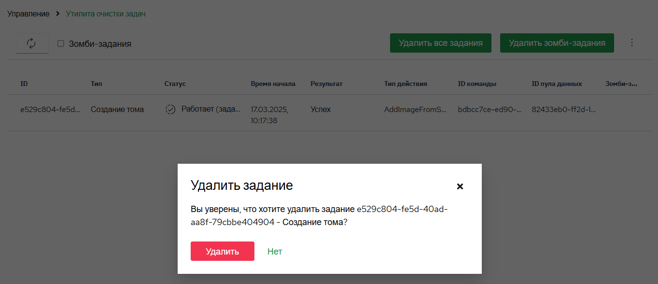This screenshot has width=658, height=284.
Task: Sort by the ID пула данных column header
Action: point(557,84)
